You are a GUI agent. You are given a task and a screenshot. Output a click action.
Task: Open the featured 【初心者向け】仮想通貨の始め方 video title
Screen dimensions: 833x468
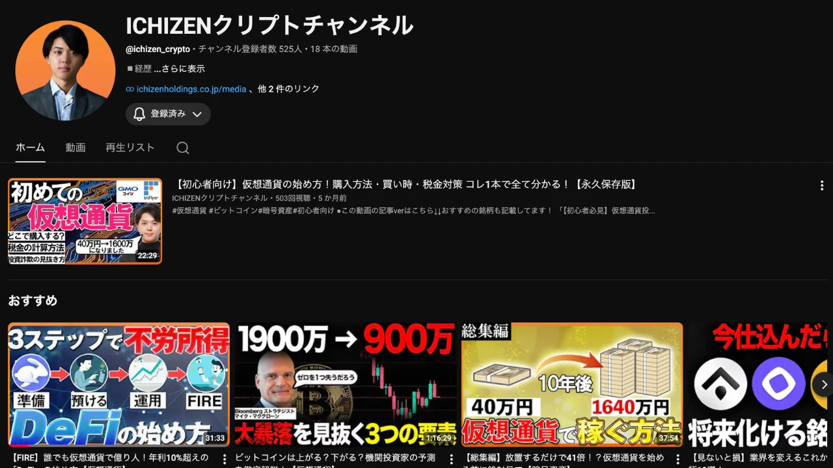406,185
